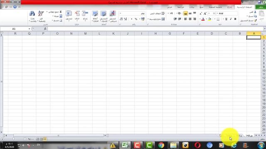Toggle Bold formatting

[235, 19]
